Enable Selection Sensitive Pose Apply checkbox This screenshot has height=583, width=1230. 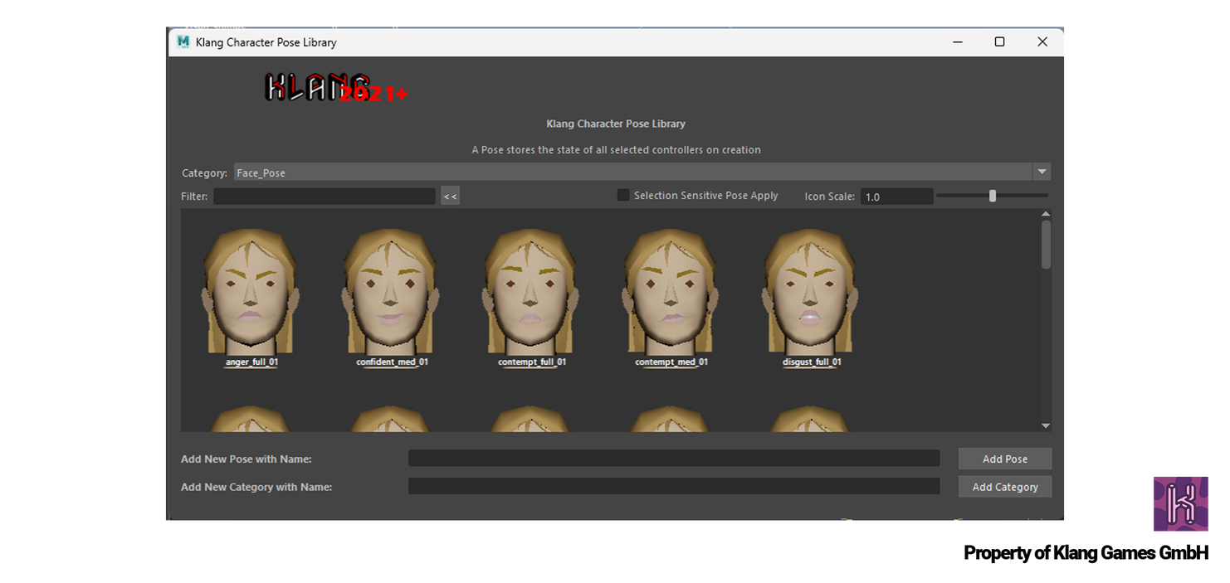click(x=623, y=196)
